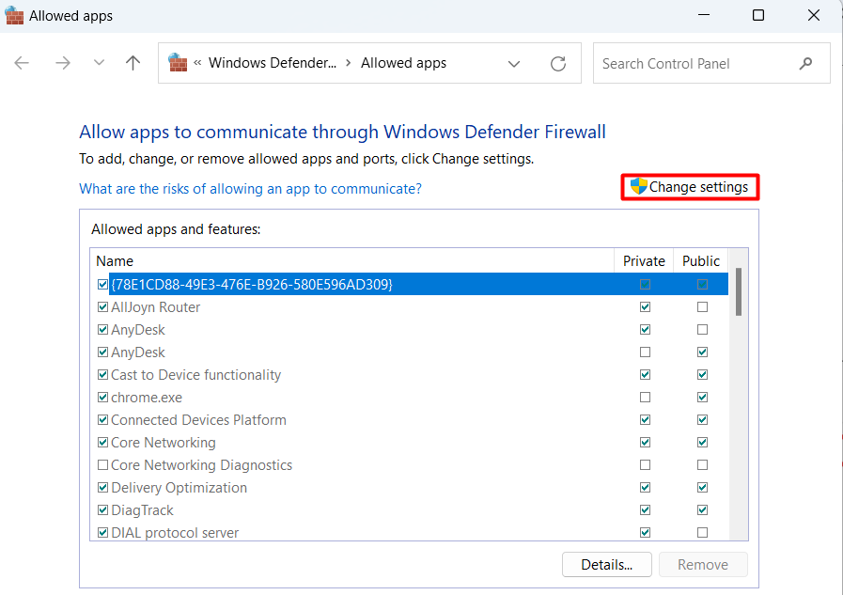843x595 pixels.
Task: Click breadcrumb chevron before Allowed apps
Action: tap(349, 63)
